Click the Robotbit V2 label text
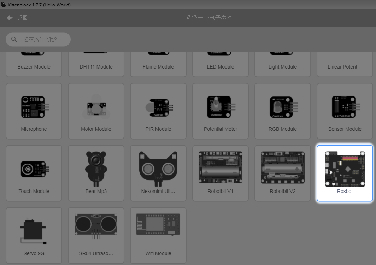376x265 pixels. pos(282,191)
